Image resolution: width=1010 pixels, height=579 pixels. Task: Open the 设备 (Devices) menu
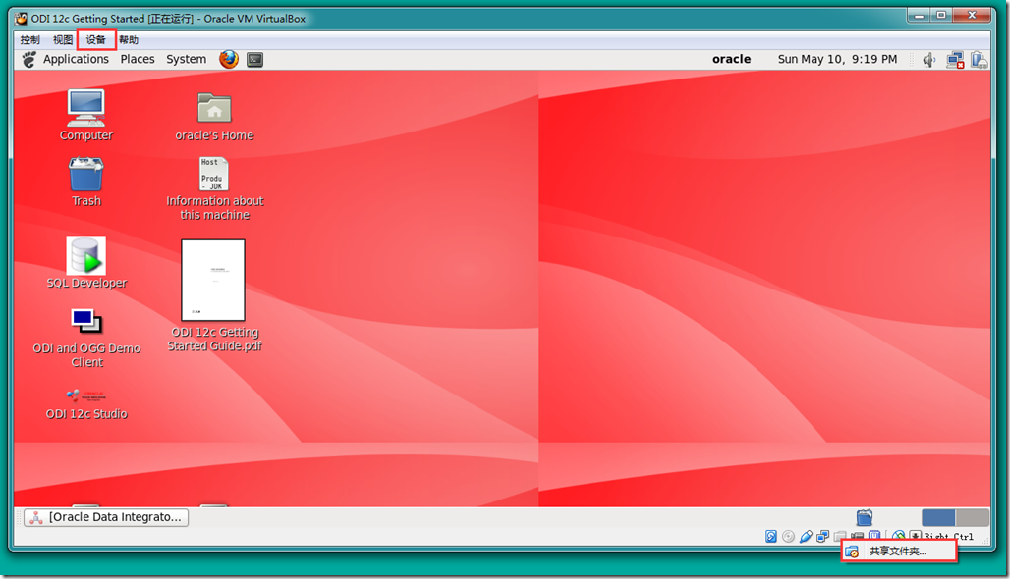[x=95, y=40]
